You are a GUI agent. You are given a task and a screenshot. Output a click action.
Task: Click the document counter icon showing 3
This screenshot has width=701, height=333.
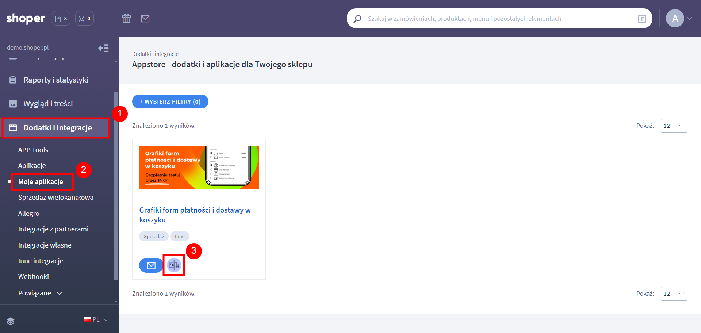coord(61,19)
